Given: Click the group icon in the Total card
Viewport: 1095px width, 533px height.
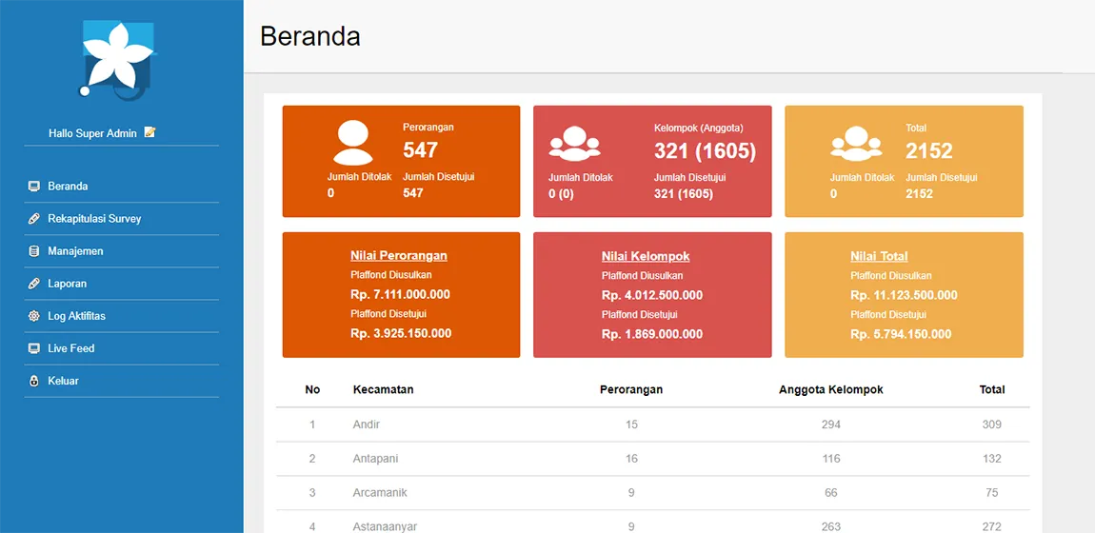Looking at the screenshot, I should 856,144.
